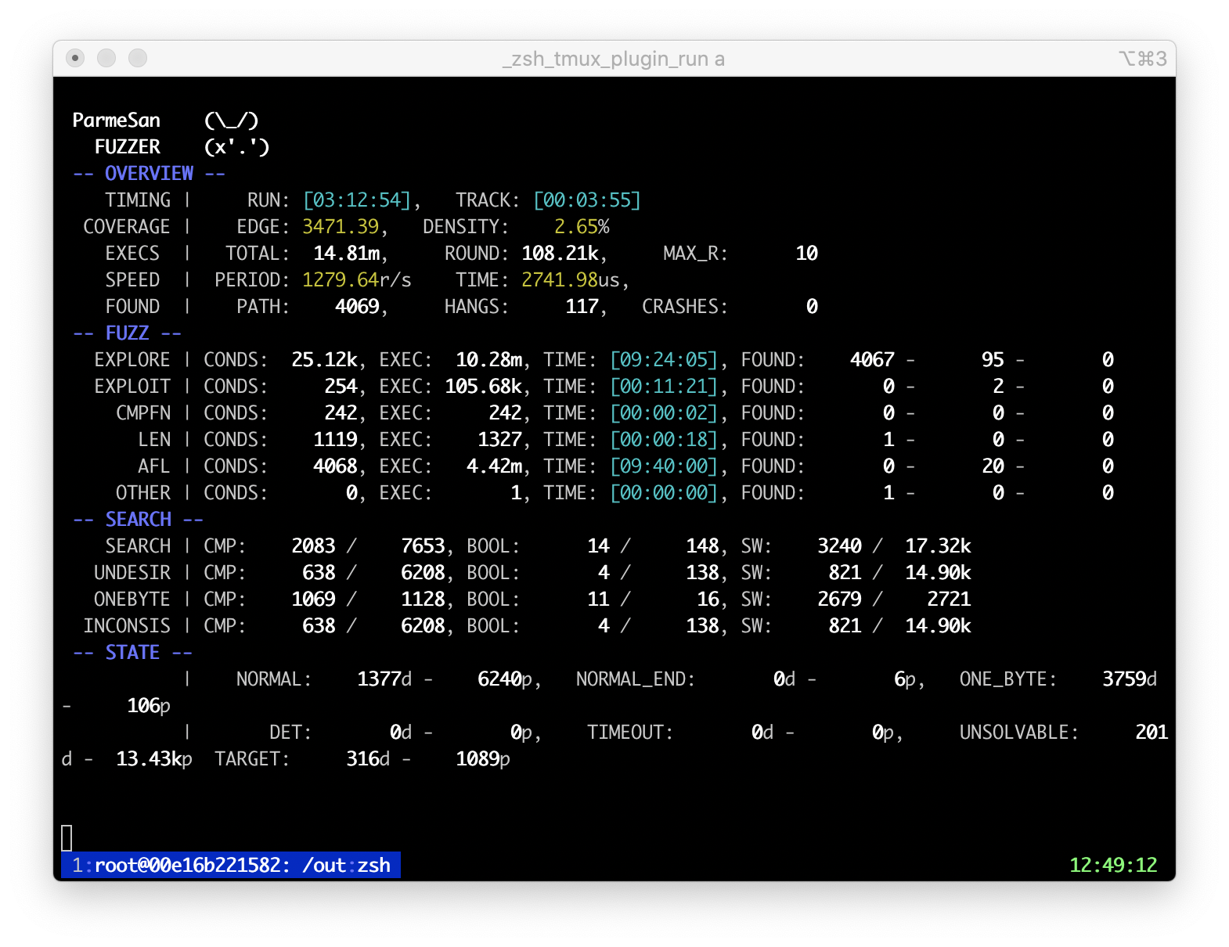Image resolution: width=1229 pixels, height=947 pixels.
Task: Click the ROUND value 108.21k
Action: pos(560,254)
